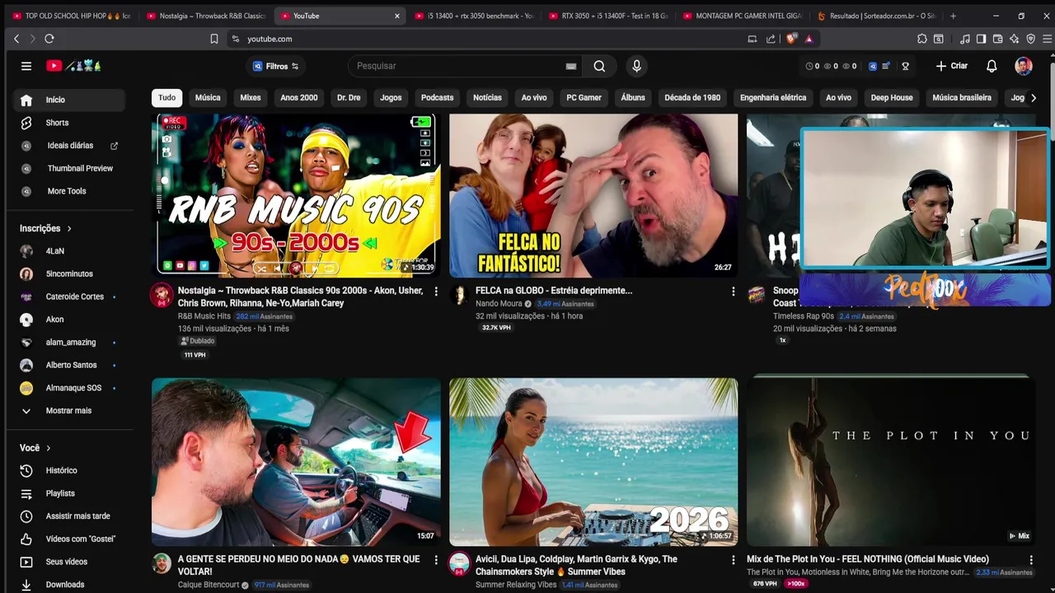Switch to the i5 13400 benchmark tab
The image size is (1055, 593).
(x=476, y=16)
